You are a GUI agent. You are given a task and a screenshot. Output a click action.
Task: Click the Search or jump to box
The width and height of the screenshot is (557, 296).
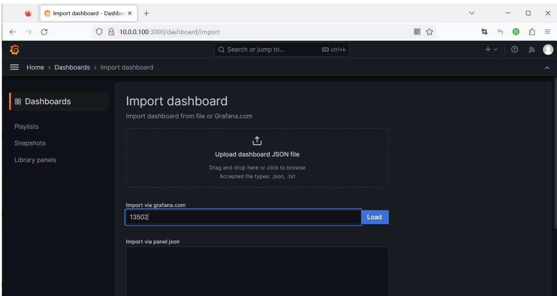282,49
